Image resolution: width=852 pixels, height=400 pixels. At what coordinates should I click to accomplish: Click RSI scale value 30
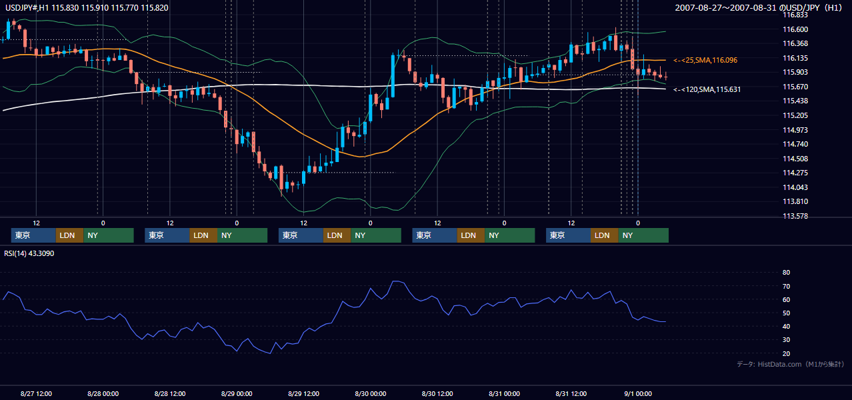pos(786,340)
